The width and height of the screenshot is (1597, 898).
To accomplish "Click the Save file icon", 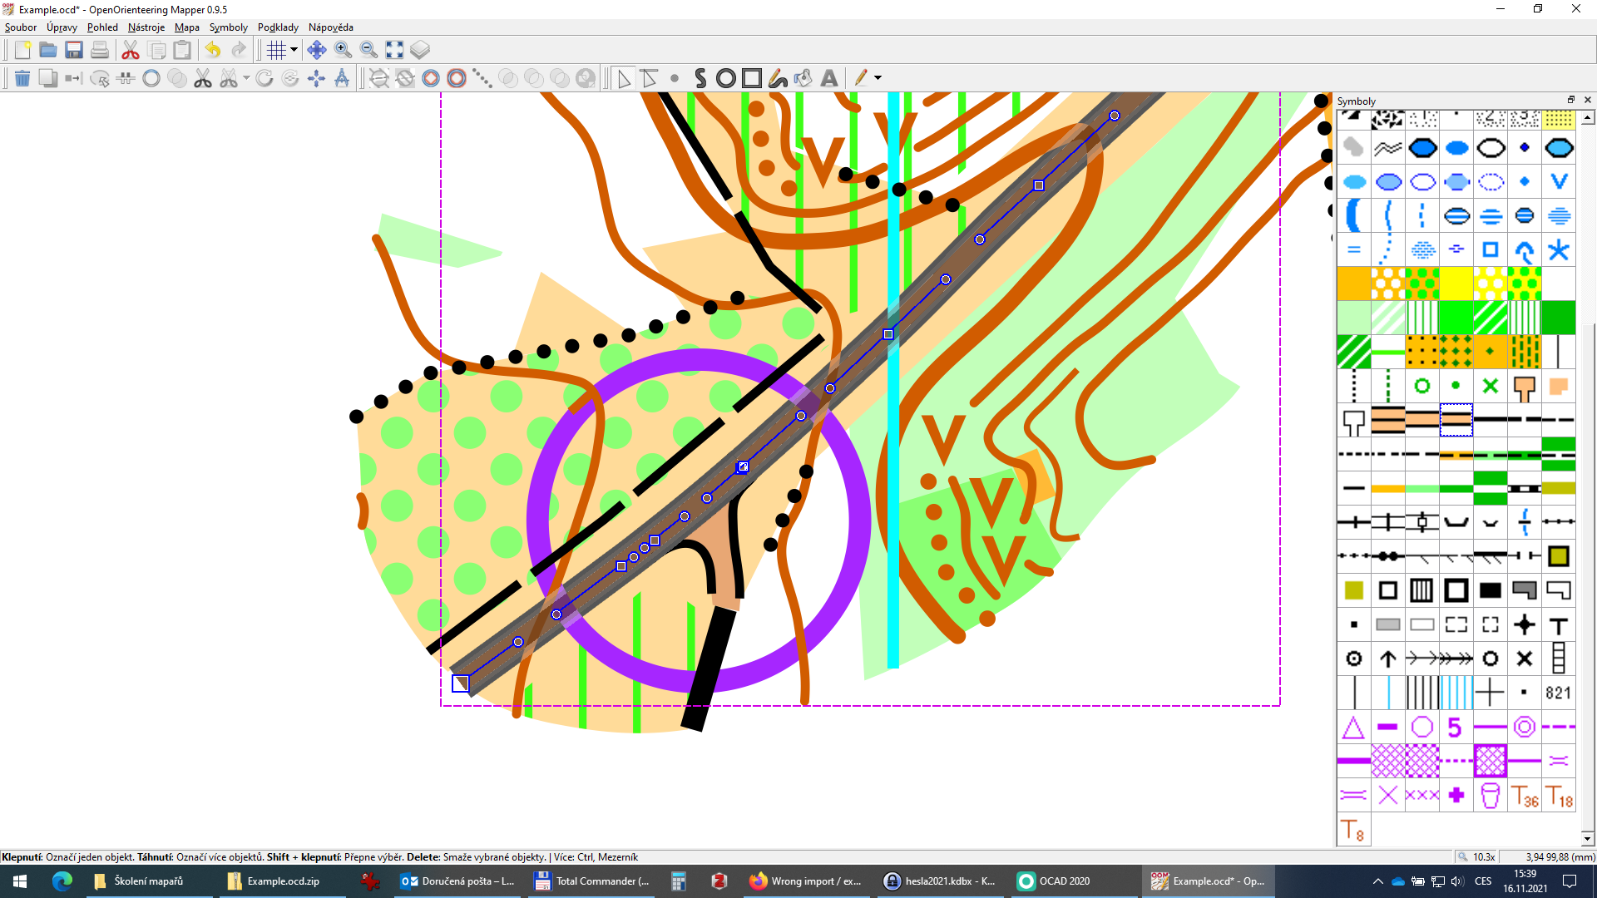I will [74, 50].
